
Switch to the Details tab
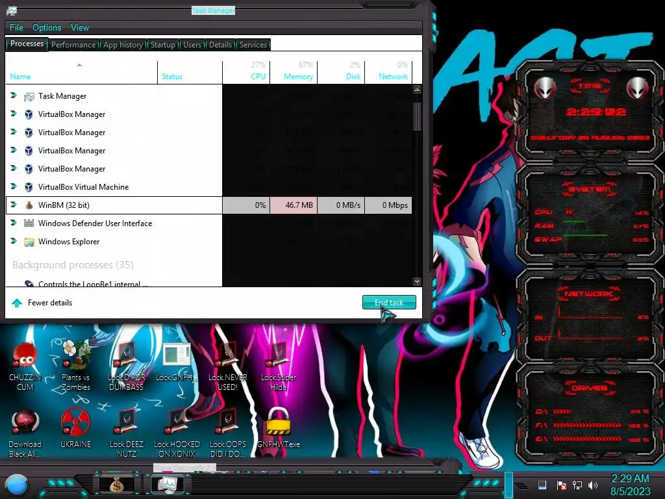[x=221, y=45]
